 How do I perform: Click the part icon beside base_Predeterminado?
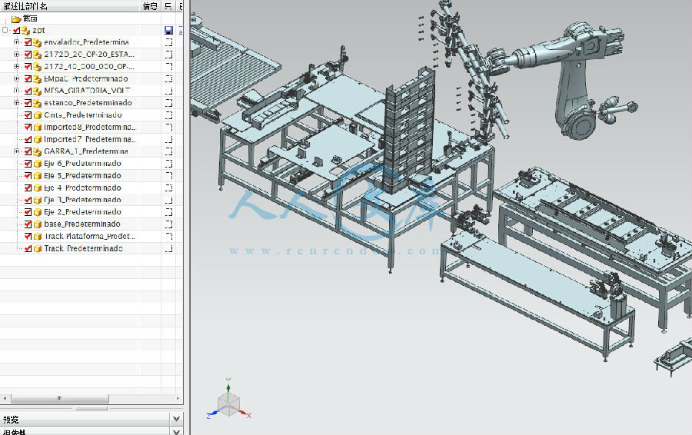point(38,224)
